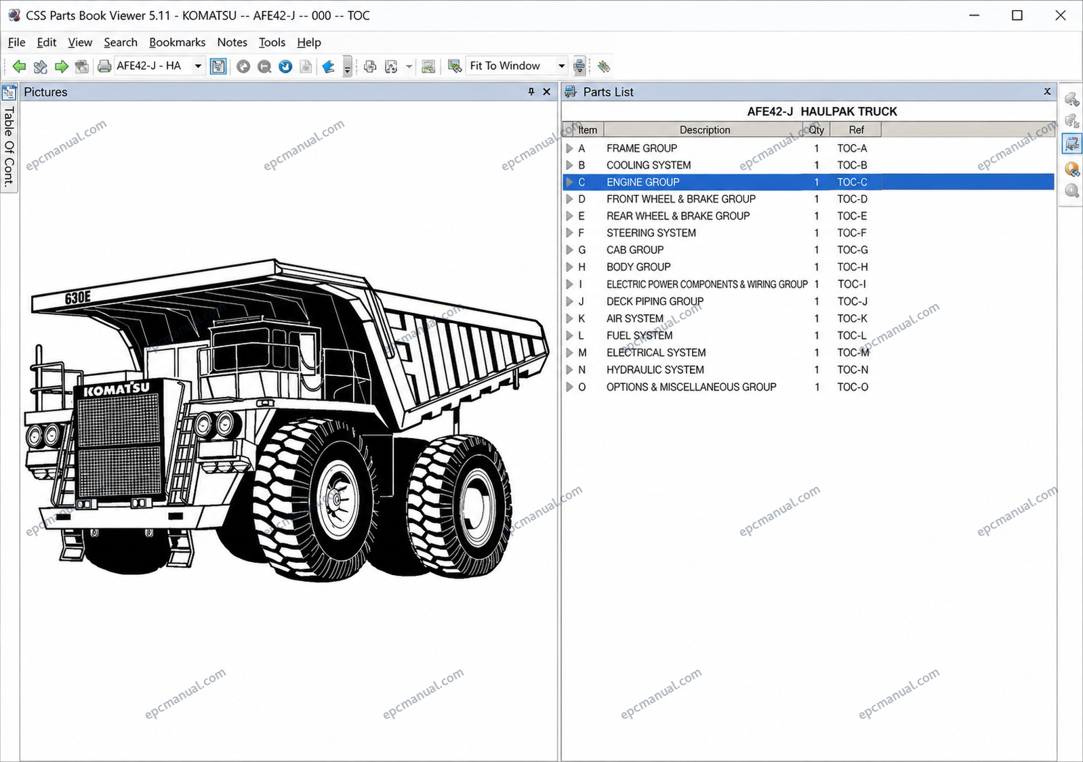Open the Table Of Contents side tab
Viewport: 1083px width, 762px height.
(x=9, y=146)
